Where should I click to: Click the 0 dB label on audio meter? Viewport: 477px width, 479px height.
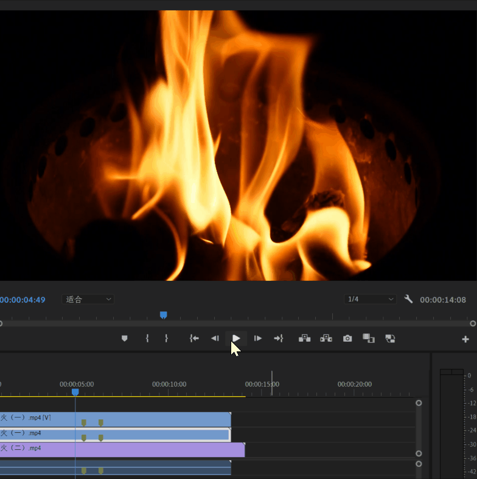tap(470, 376)
